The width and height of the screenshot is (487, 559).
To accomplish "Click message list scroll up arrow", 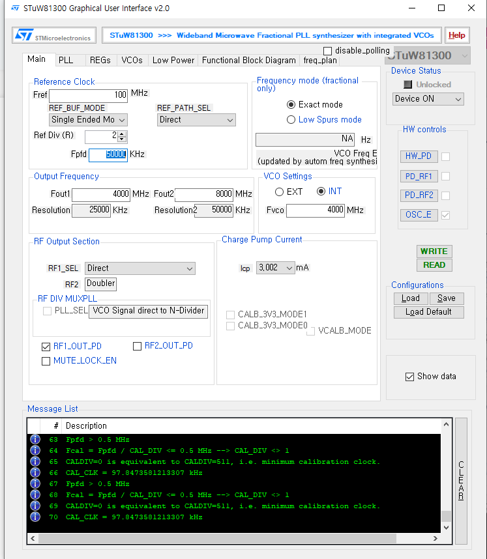I will tap(446, 424).
